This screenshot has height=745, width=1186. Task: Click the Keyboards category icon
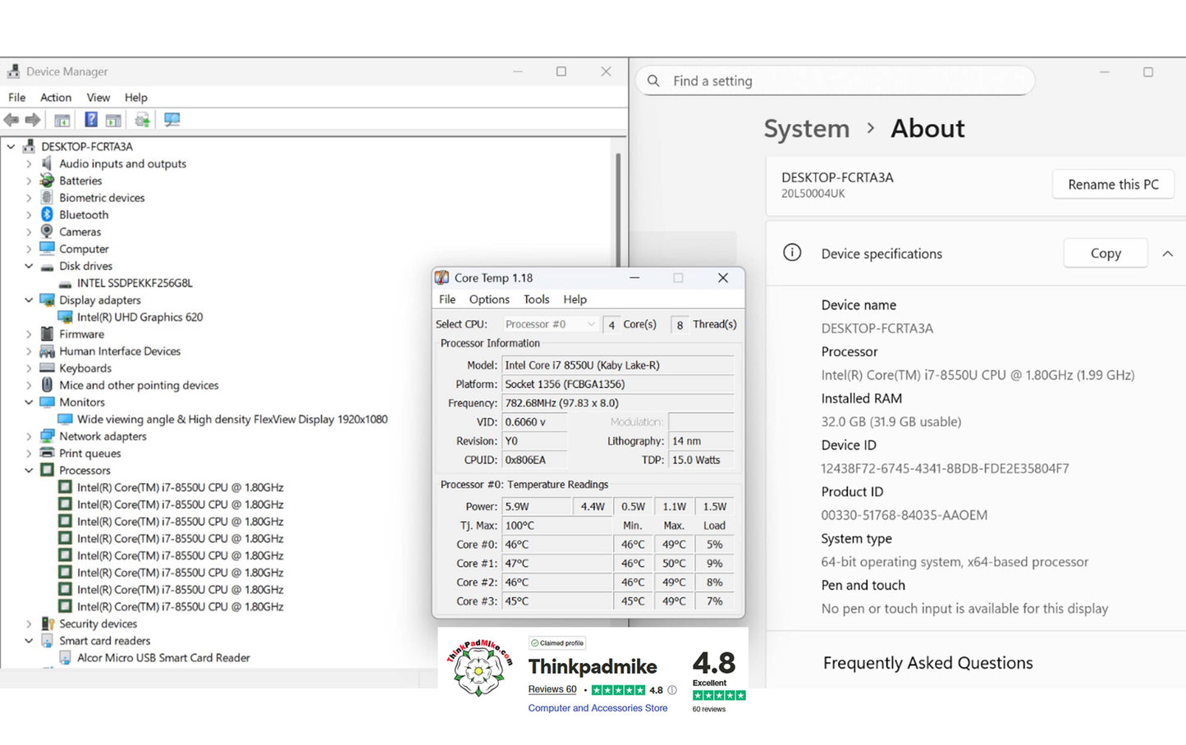47,368
